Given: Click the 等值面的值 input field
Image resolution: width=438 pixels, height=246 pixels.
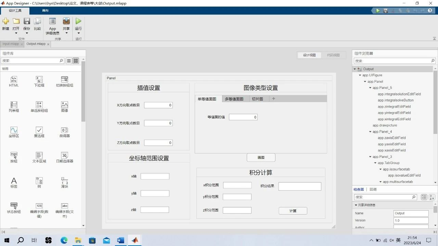Looking at the screenshot, I should coord(243,117).
